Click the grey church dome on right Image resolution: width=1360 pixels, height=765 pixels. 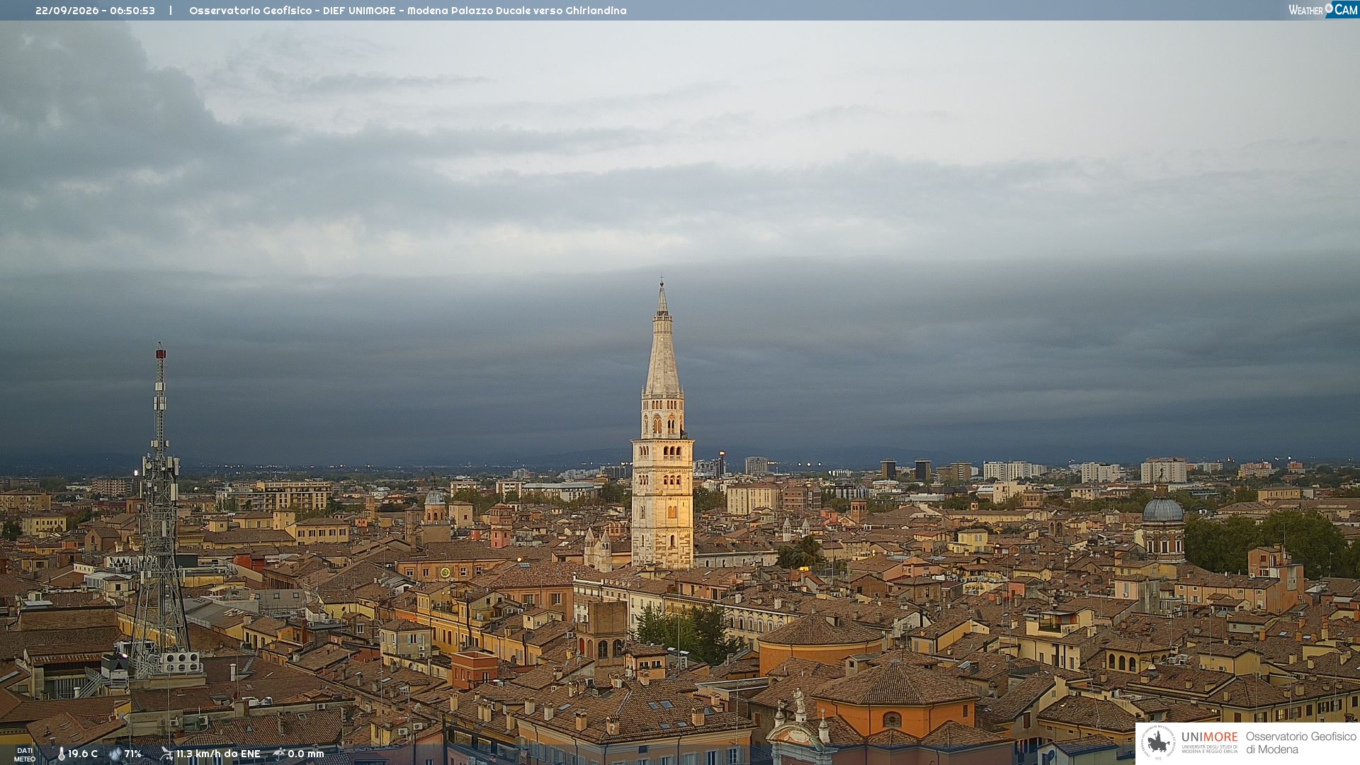click(x=1163, y=510)
